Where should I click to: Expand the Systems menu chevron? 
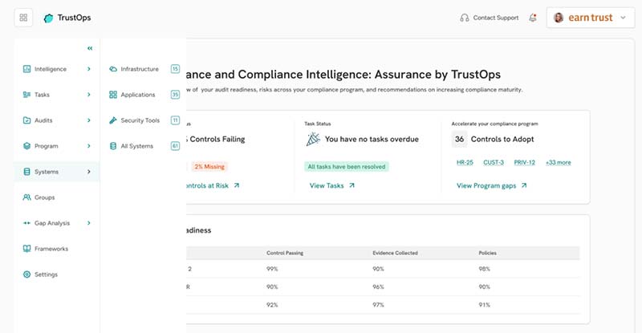pos(89,172)
